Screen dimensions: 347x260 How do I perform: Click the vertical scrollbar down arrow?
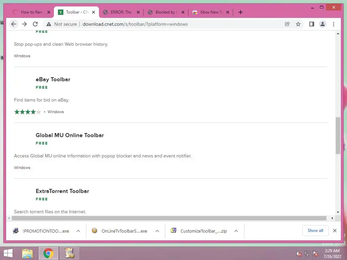pyautogui.click(x=338, y=212)
